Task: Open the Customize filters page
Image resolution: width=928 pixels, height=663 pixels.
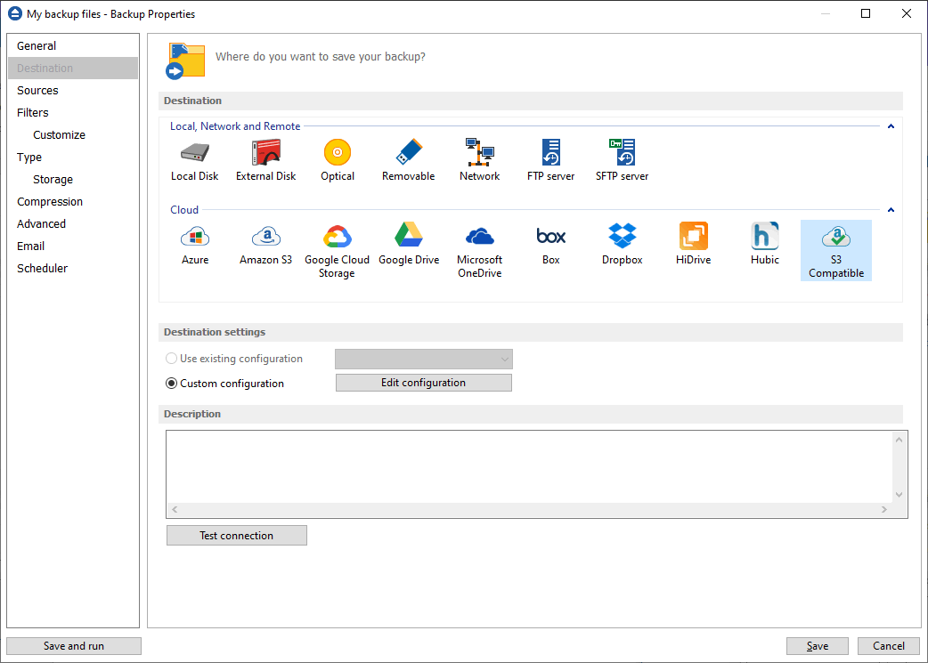Action: coord(73,135)
